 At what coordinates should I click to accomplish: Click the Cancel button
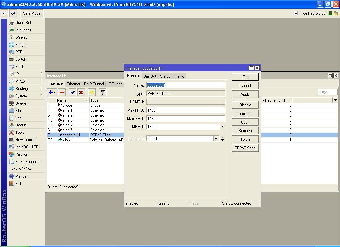pos(245,86)
